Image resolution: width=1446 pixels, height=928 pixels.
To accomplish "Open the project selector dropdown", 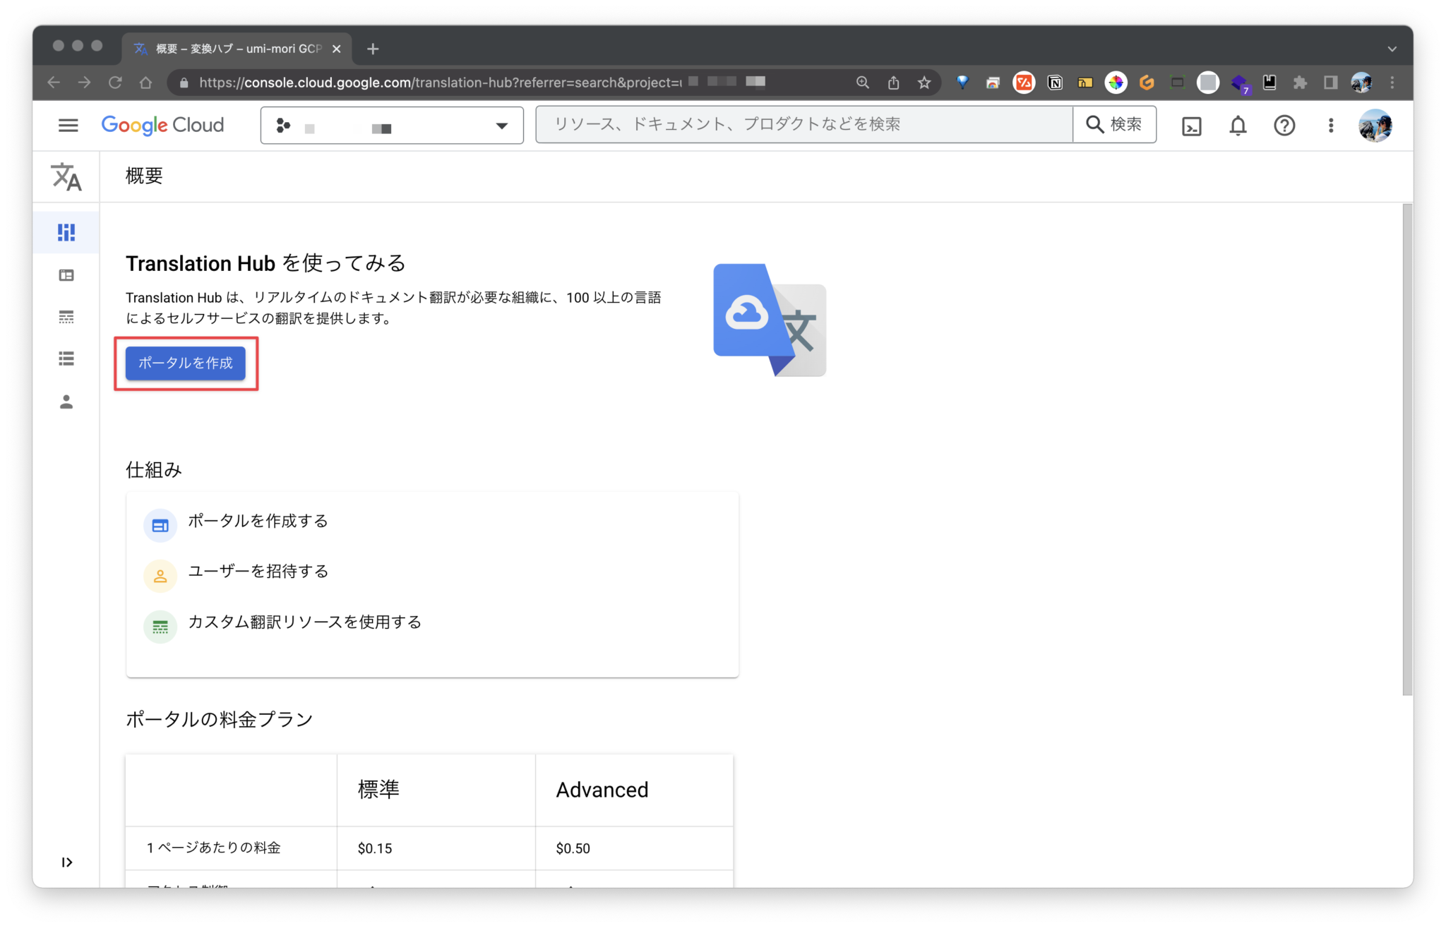I will coord(501,126).
